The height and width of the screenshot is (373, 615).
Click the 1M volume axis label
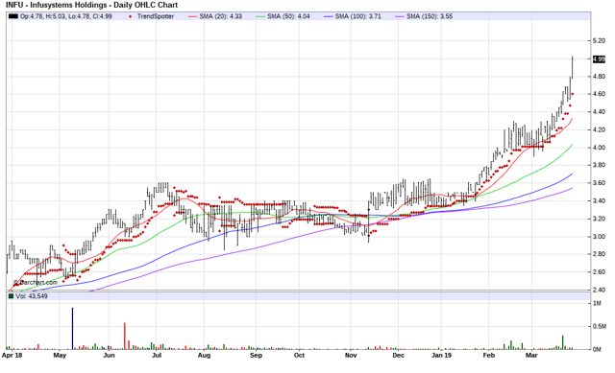597,303
